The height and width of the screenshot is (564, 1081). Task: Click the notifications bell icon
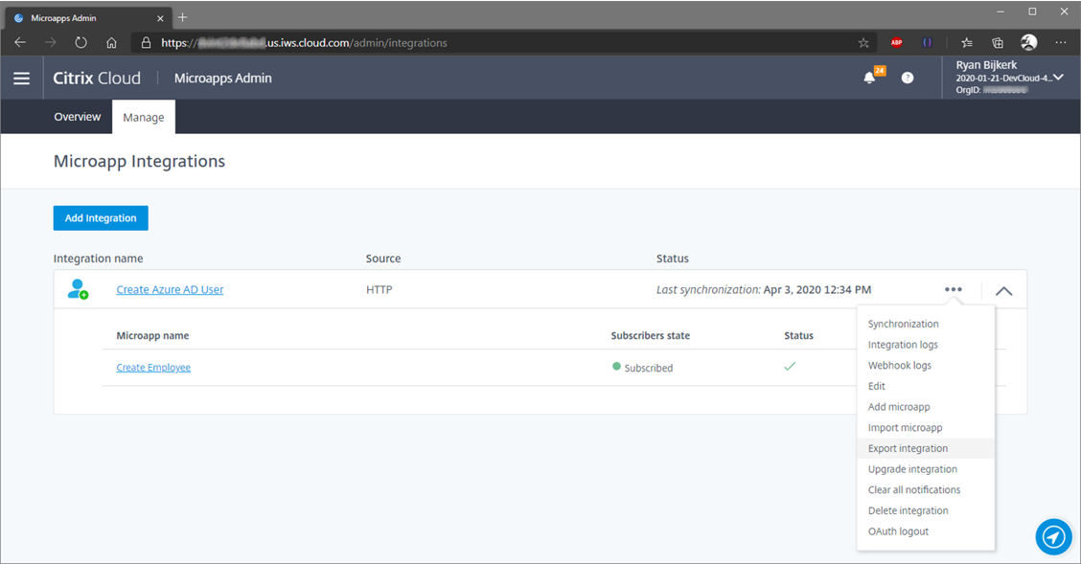[x=870, y=78]
